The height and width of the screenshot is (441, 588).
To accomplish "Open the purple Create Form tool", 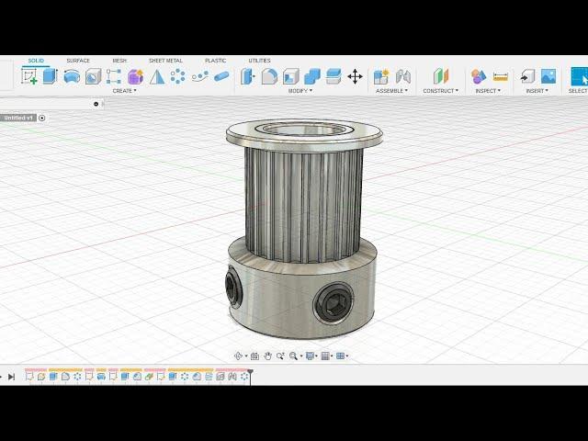I will (x=135, y=76).
